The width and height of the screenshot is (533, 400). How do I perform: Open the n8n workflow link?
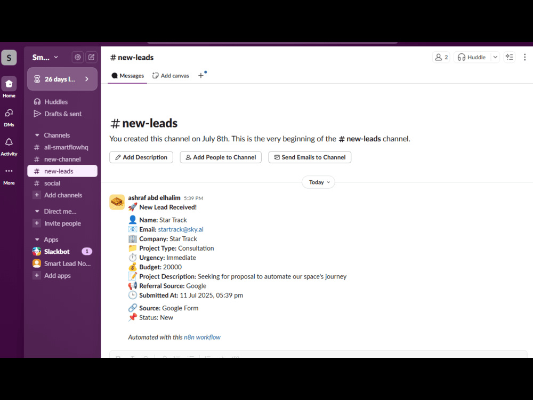coord(202,337)
